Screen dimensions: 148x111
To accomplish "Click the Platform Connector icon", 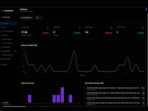I will click(x=1, y=55).
